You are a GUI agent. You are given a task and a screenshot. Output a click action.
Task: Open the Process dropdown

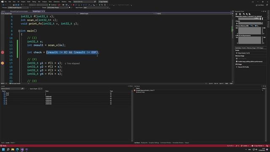pos(18,8)
